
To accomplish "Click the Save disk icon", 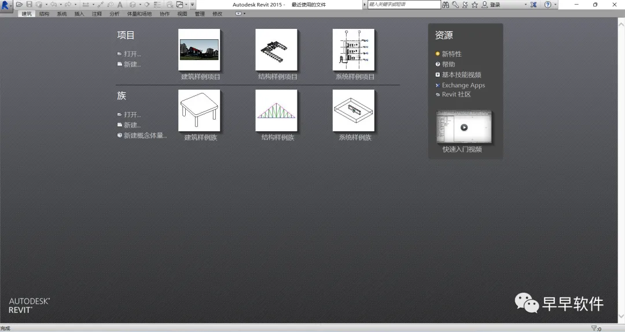I will [x=29, y=5].
